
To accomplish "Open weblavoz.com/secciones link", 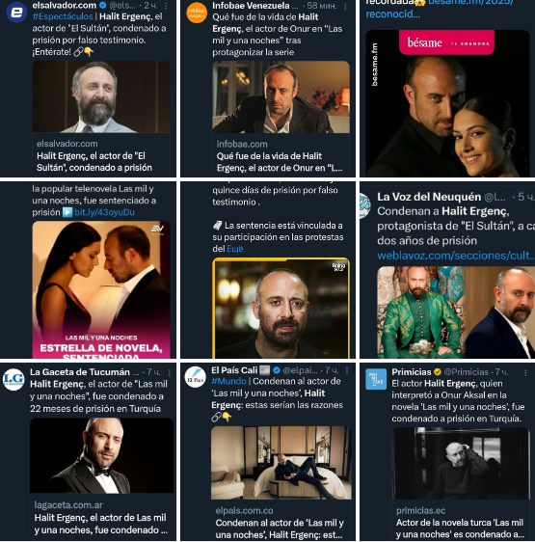I will tap(456, 256).
